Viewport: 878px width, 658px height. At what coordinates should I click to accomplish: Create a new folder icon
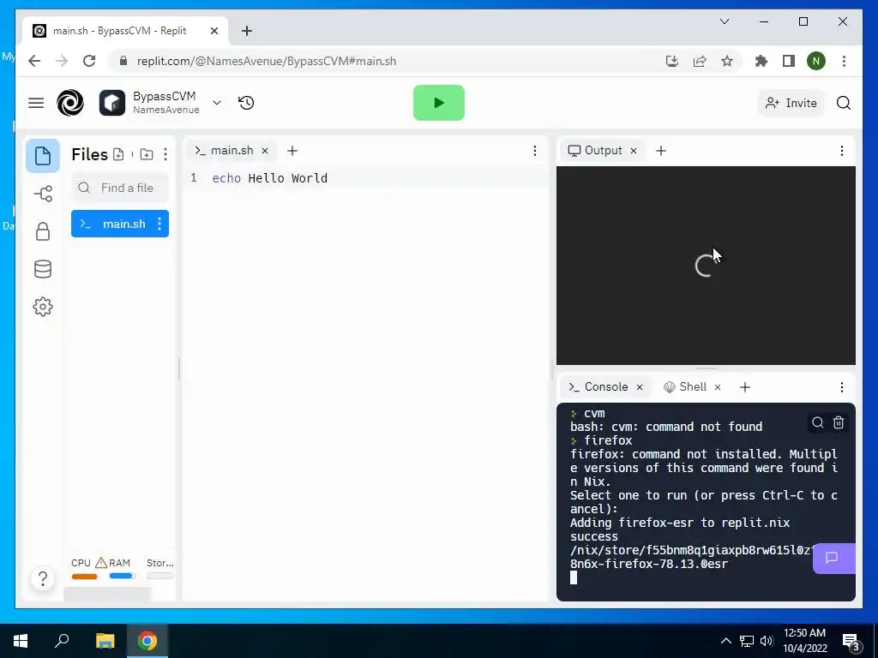click(146, 154)
